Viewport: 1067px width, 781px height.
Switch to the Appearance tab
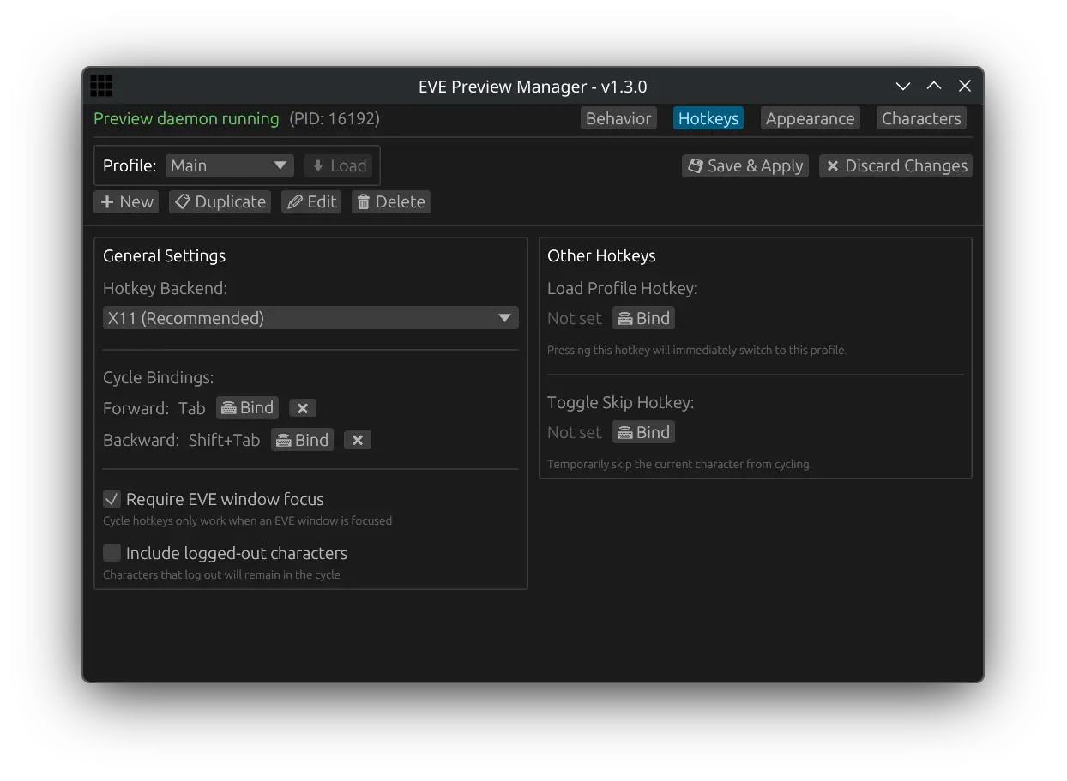[x=810, y=118]
